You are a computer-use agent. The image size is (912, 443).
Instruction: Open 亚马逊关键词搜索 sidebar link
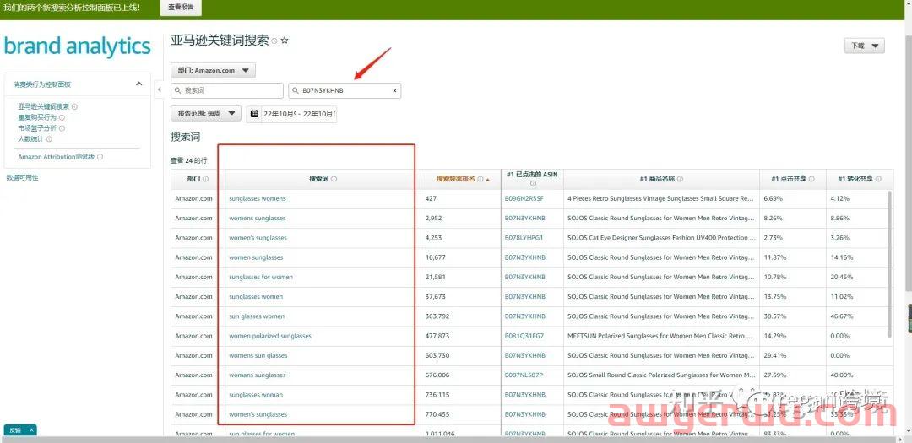point(44,106)
